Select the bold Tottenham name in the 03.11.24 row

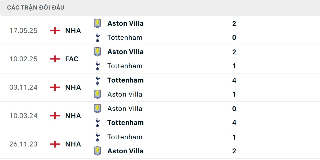pyautogui.click(x=125, y=80)
